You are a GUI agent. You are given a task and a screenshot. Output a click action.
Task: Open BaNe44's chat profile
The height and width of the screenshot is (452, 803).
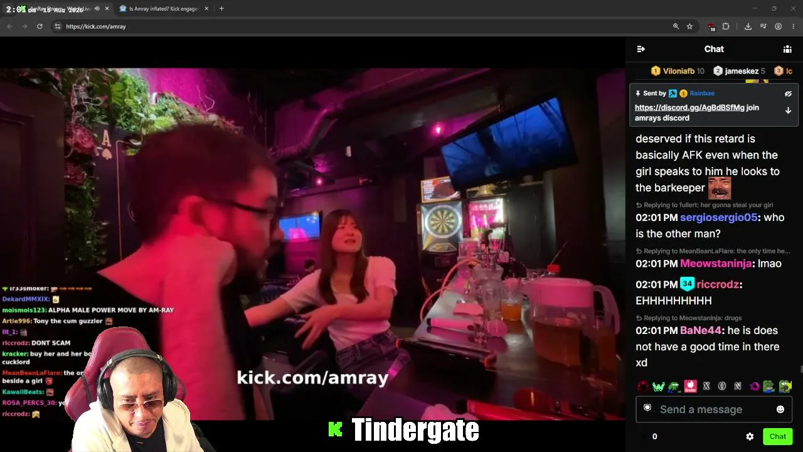[701, 330]
